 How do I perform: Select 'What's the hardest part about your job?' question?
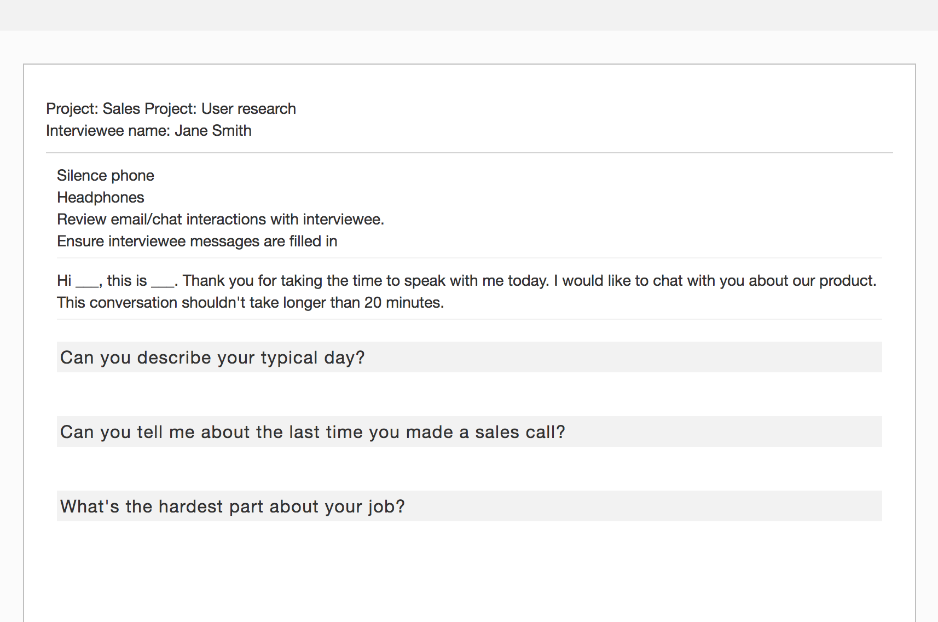tap(469, 506)
